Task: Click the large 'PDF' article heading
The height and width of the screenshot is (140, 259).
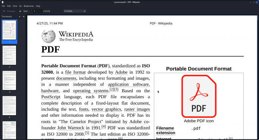Action: (50, 49)
